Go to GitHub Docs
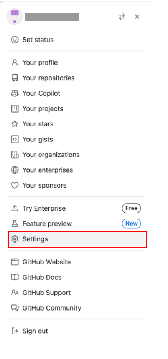The height and width of the screenshot is (359, 168). [x=77, y=277]
